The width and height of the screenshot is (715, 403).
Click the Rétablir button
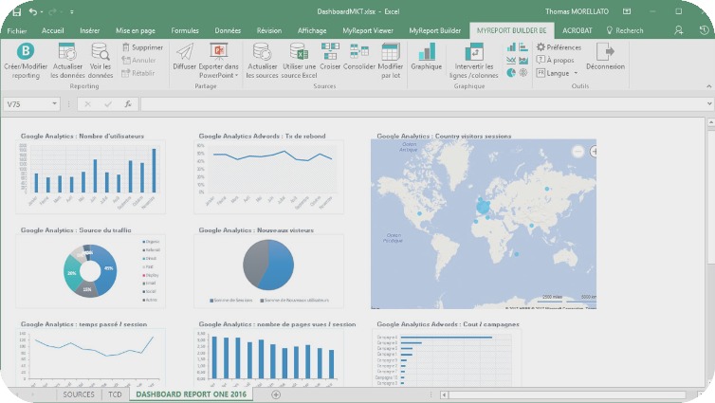[x=138, y=73]
